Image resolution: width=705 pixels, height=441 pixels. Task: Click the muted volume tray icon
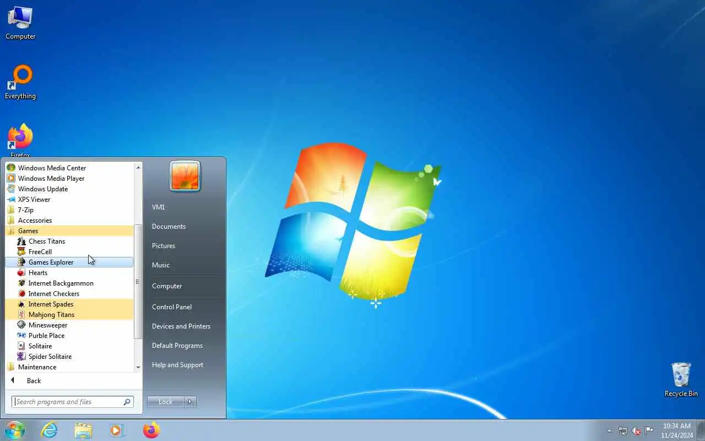[x=636, y=431]
